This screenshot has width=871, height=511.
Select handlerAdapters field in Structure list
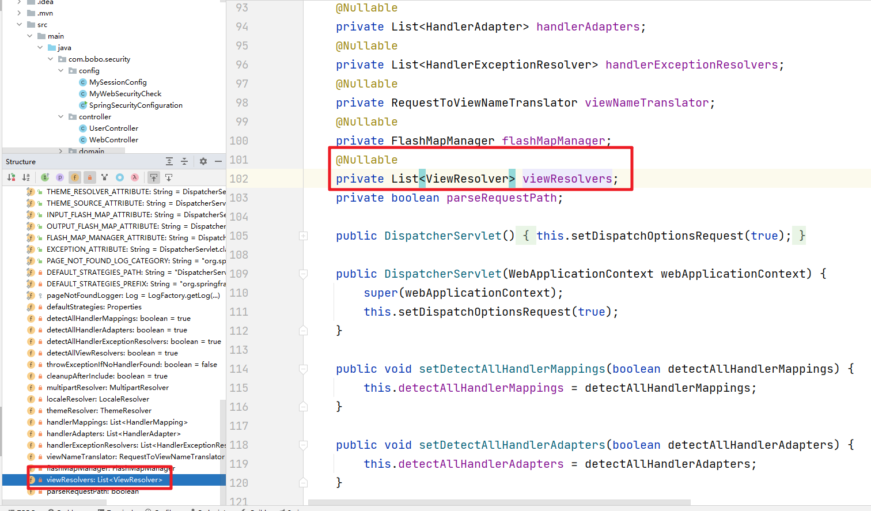[x=114, y=434]
